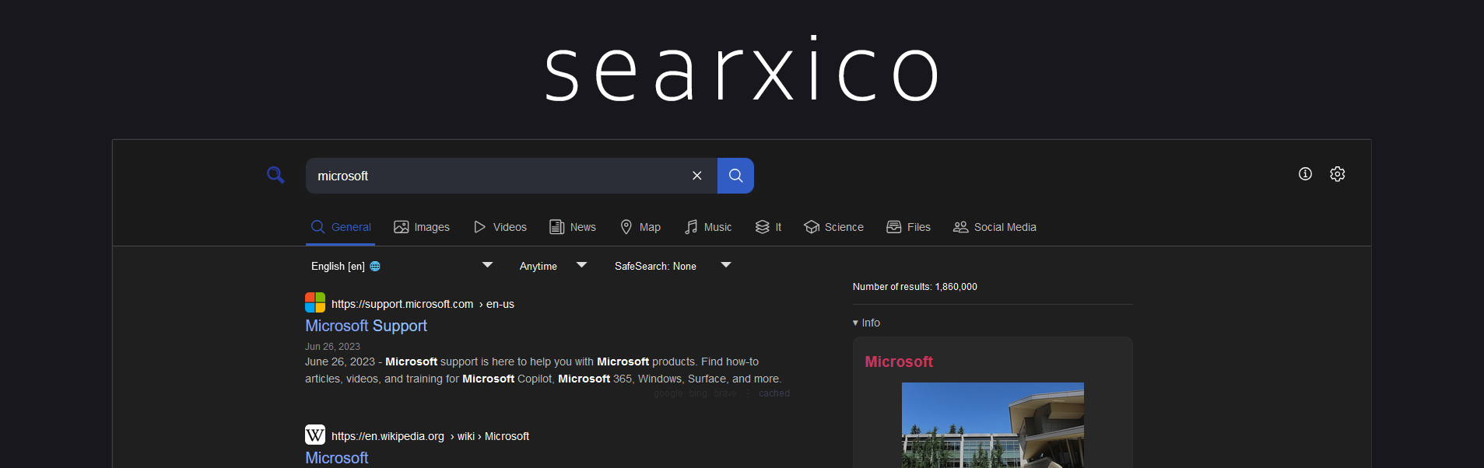
Task: Open the News category tab
Action: [x=573, y=227]
